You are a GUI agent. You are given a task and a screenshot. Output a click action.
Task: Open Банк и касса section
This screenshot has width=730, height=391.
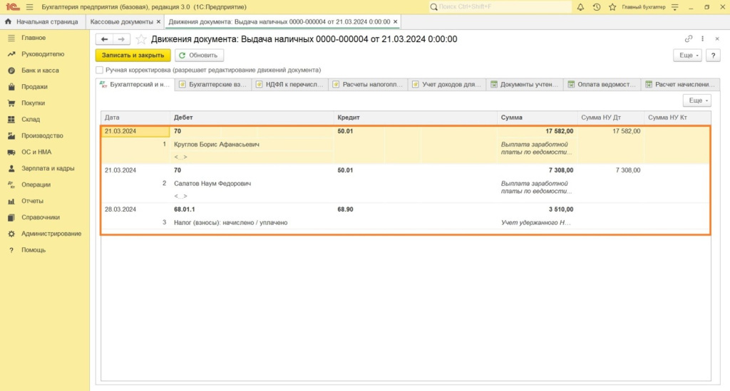point(40,71)
